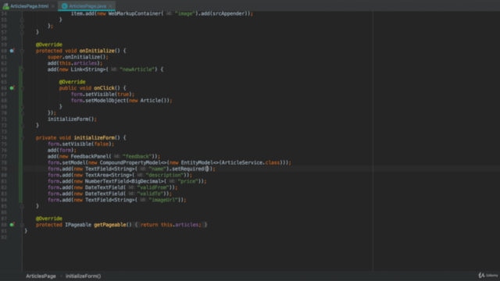This screenshot has width=500, height=281.
Task: Collapse the Link anonymous class fold at line 63
Action: (x=22, y=69)
